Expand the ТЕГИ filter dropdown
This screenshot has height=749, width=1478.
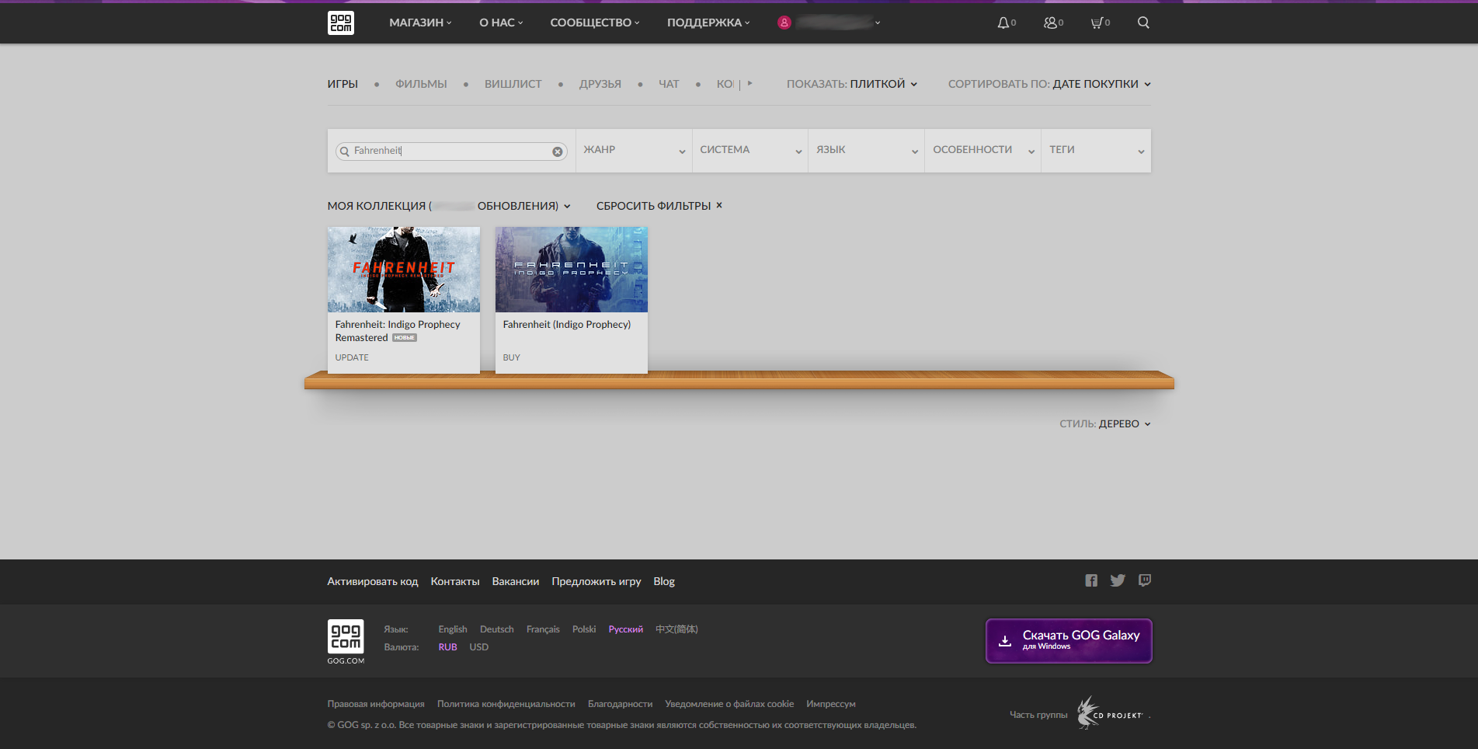[1097, 150]
